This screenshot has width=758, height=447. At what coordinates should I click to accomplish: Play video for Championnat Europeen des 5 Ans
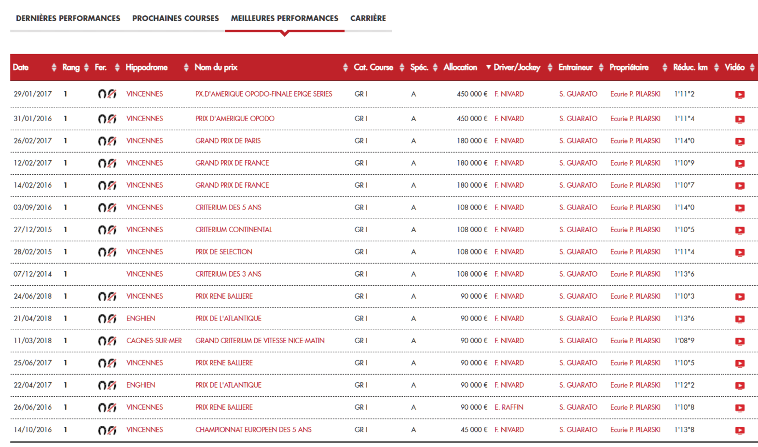pyautogui.click(x=740, y=430)
